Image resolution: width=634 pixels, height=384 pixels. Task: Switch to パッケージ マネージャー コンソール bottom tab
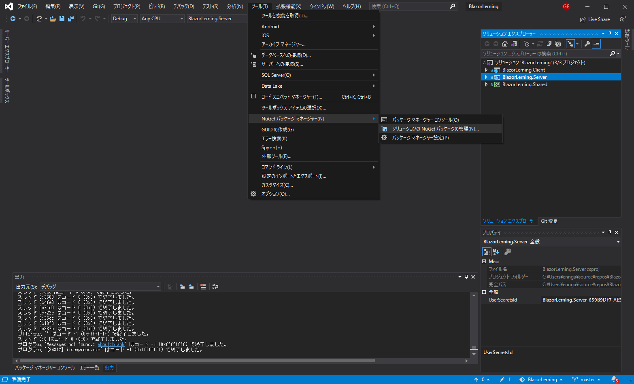point(45,368)
